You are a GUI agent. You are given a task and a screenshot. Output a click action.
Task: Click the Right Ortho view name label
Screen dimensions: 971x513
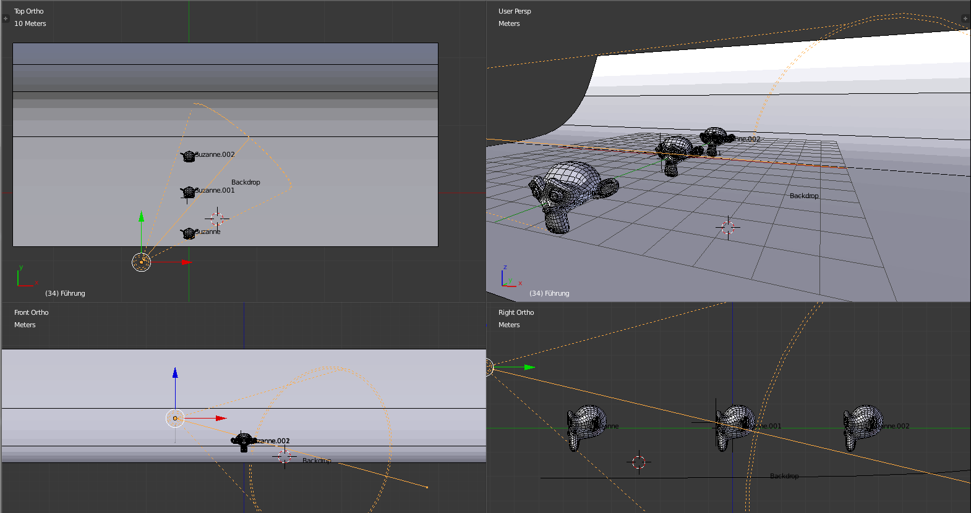[516, 312]
